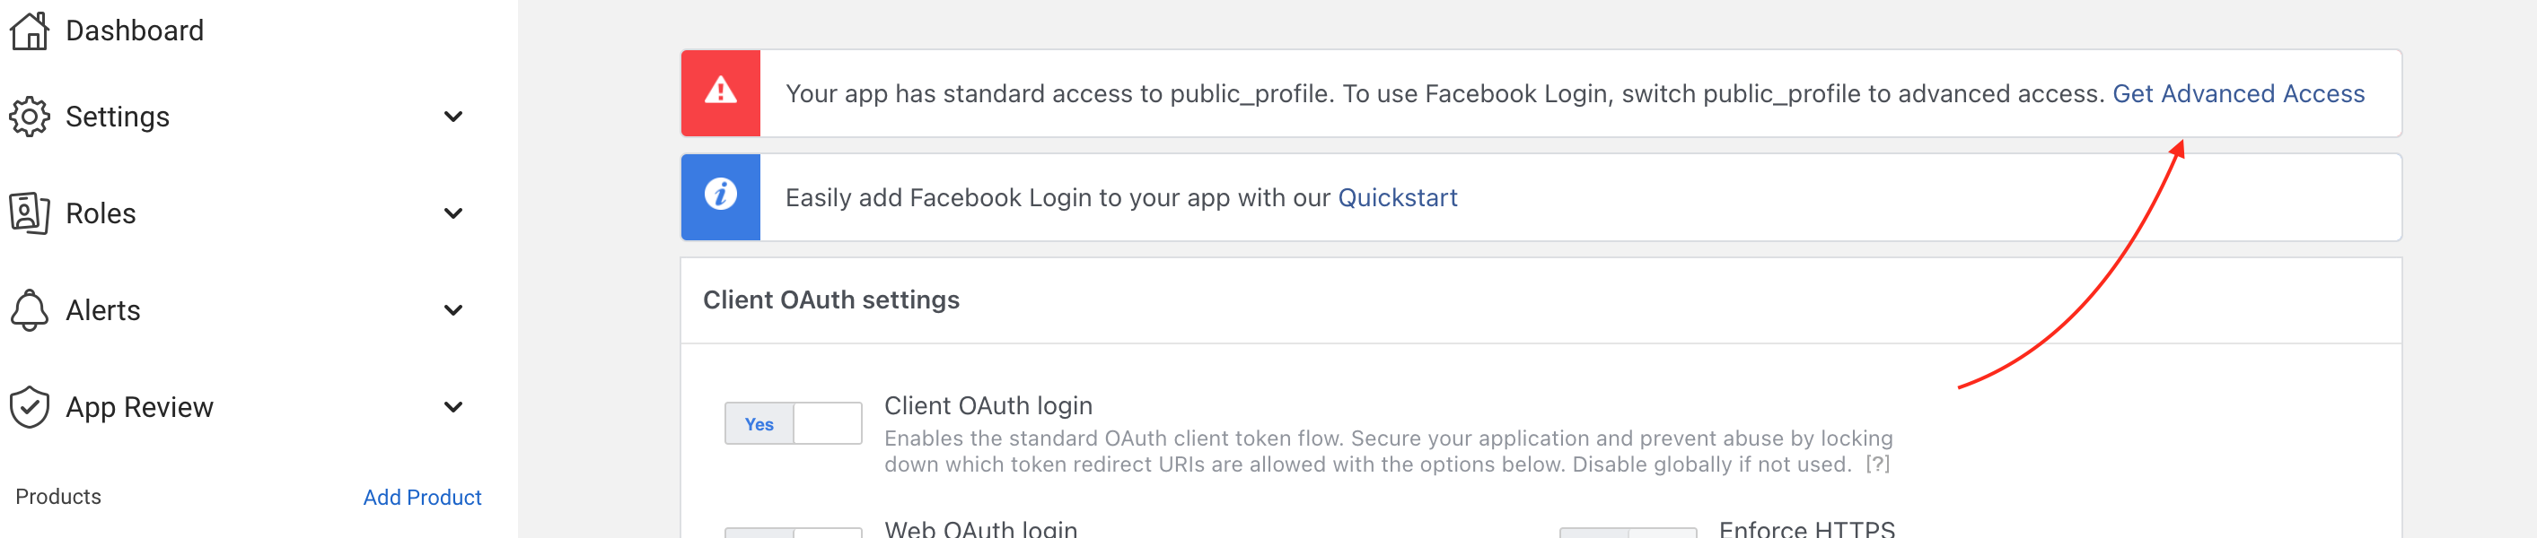Click the blue info circle icon
2537x538 pixels.
(721, 194)
